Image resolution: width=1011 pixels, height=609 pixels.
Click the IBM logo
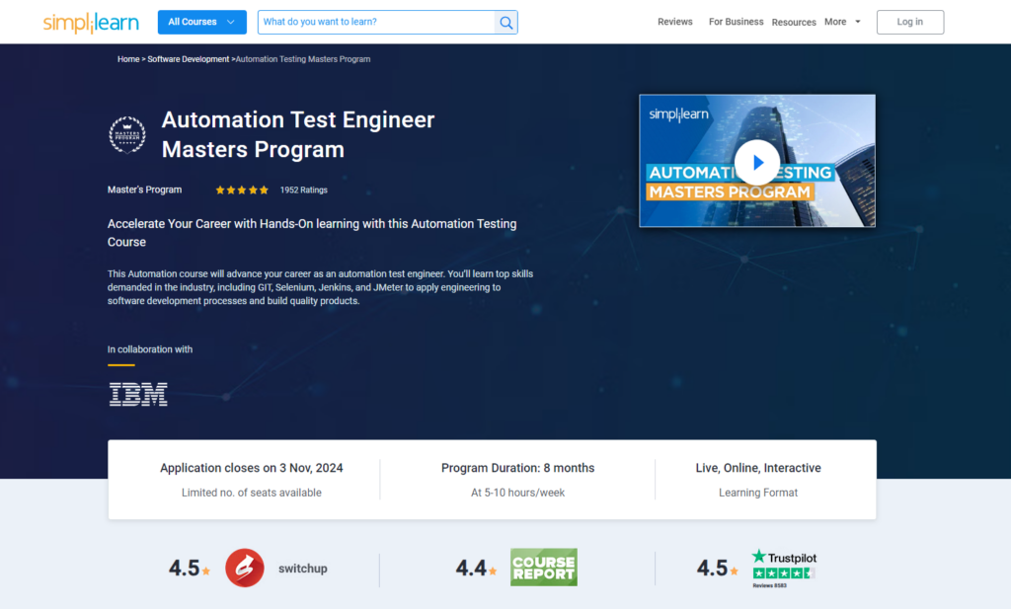[x=138, y=394]
